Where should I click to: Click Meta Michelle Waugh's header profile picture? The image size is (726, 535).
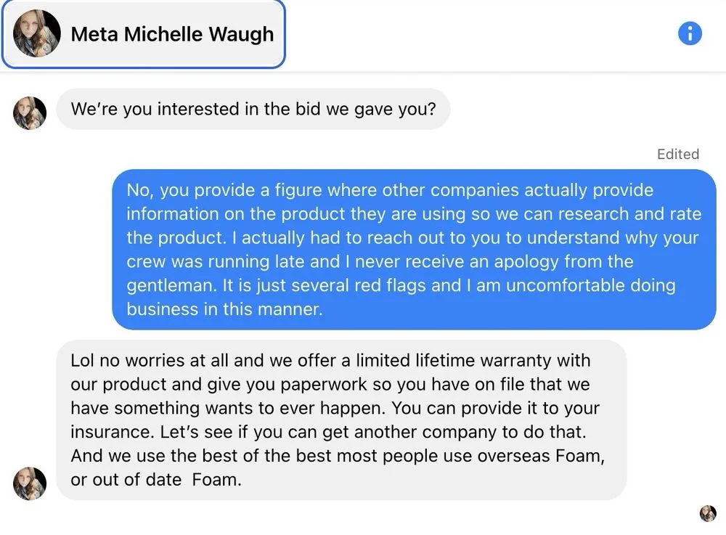36,33
